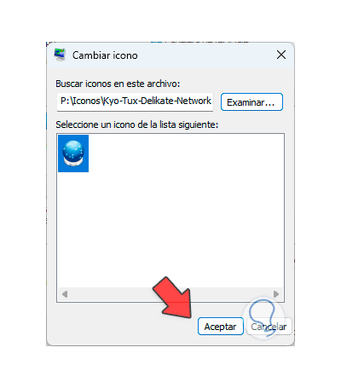Click the computer icon in title bar

pyautogui.click(x=60, y=55)
